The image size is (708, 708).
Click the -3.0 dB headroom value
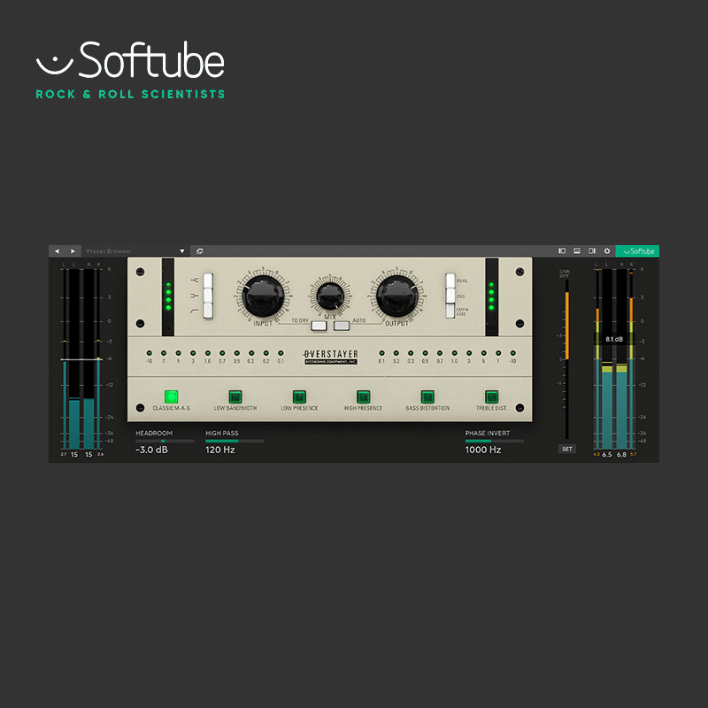[x=151, y=450]
